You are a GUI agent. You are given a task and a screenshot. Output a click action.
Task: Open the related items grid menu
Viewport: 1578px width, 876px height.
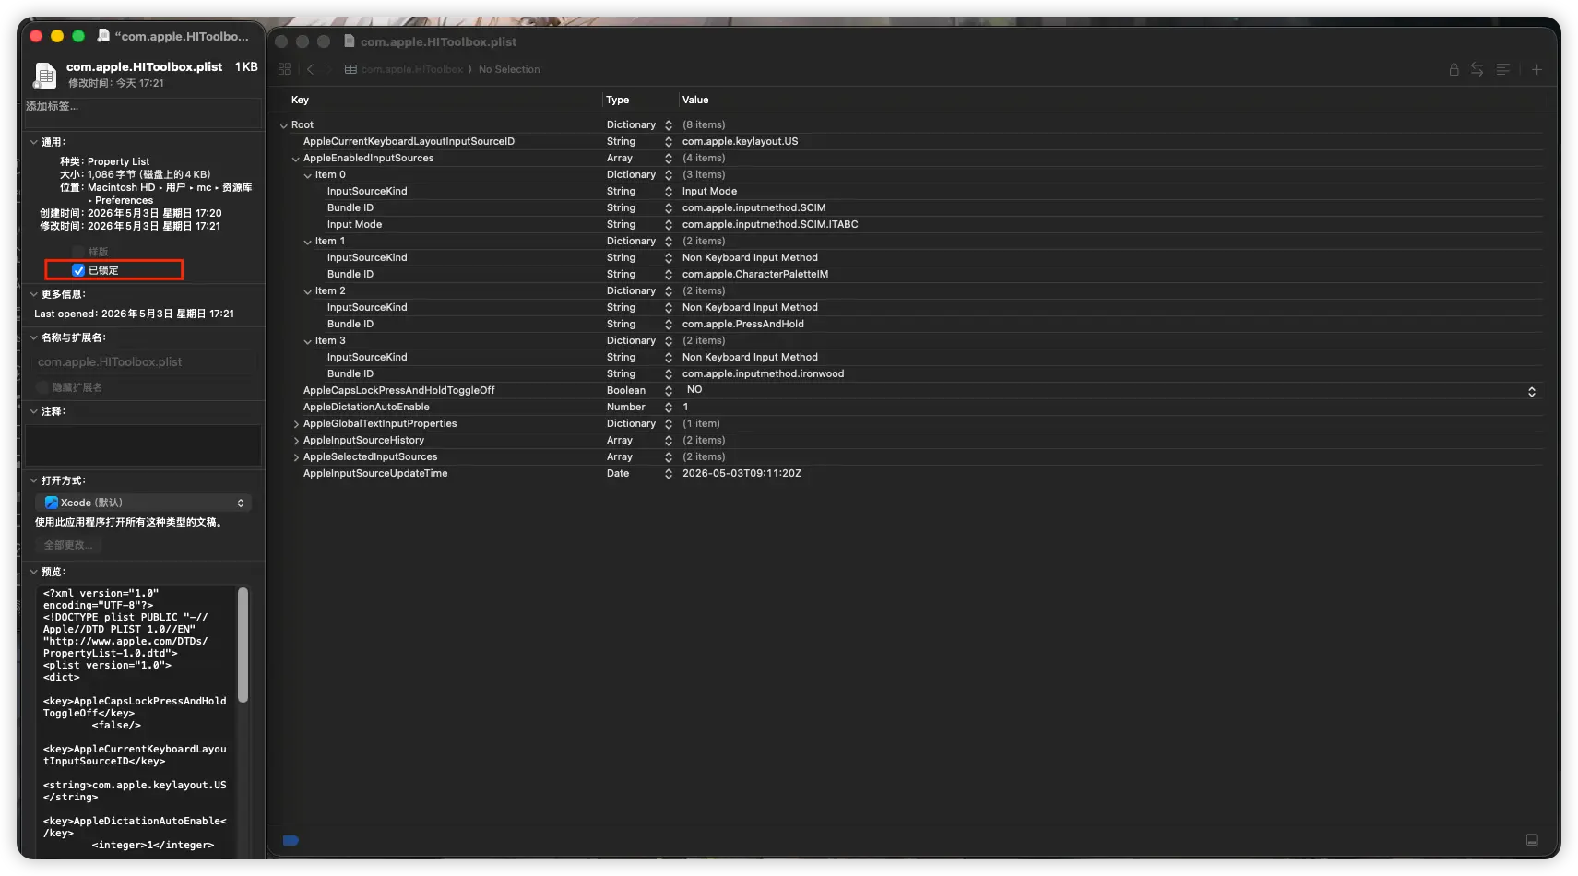coord(284,69)
